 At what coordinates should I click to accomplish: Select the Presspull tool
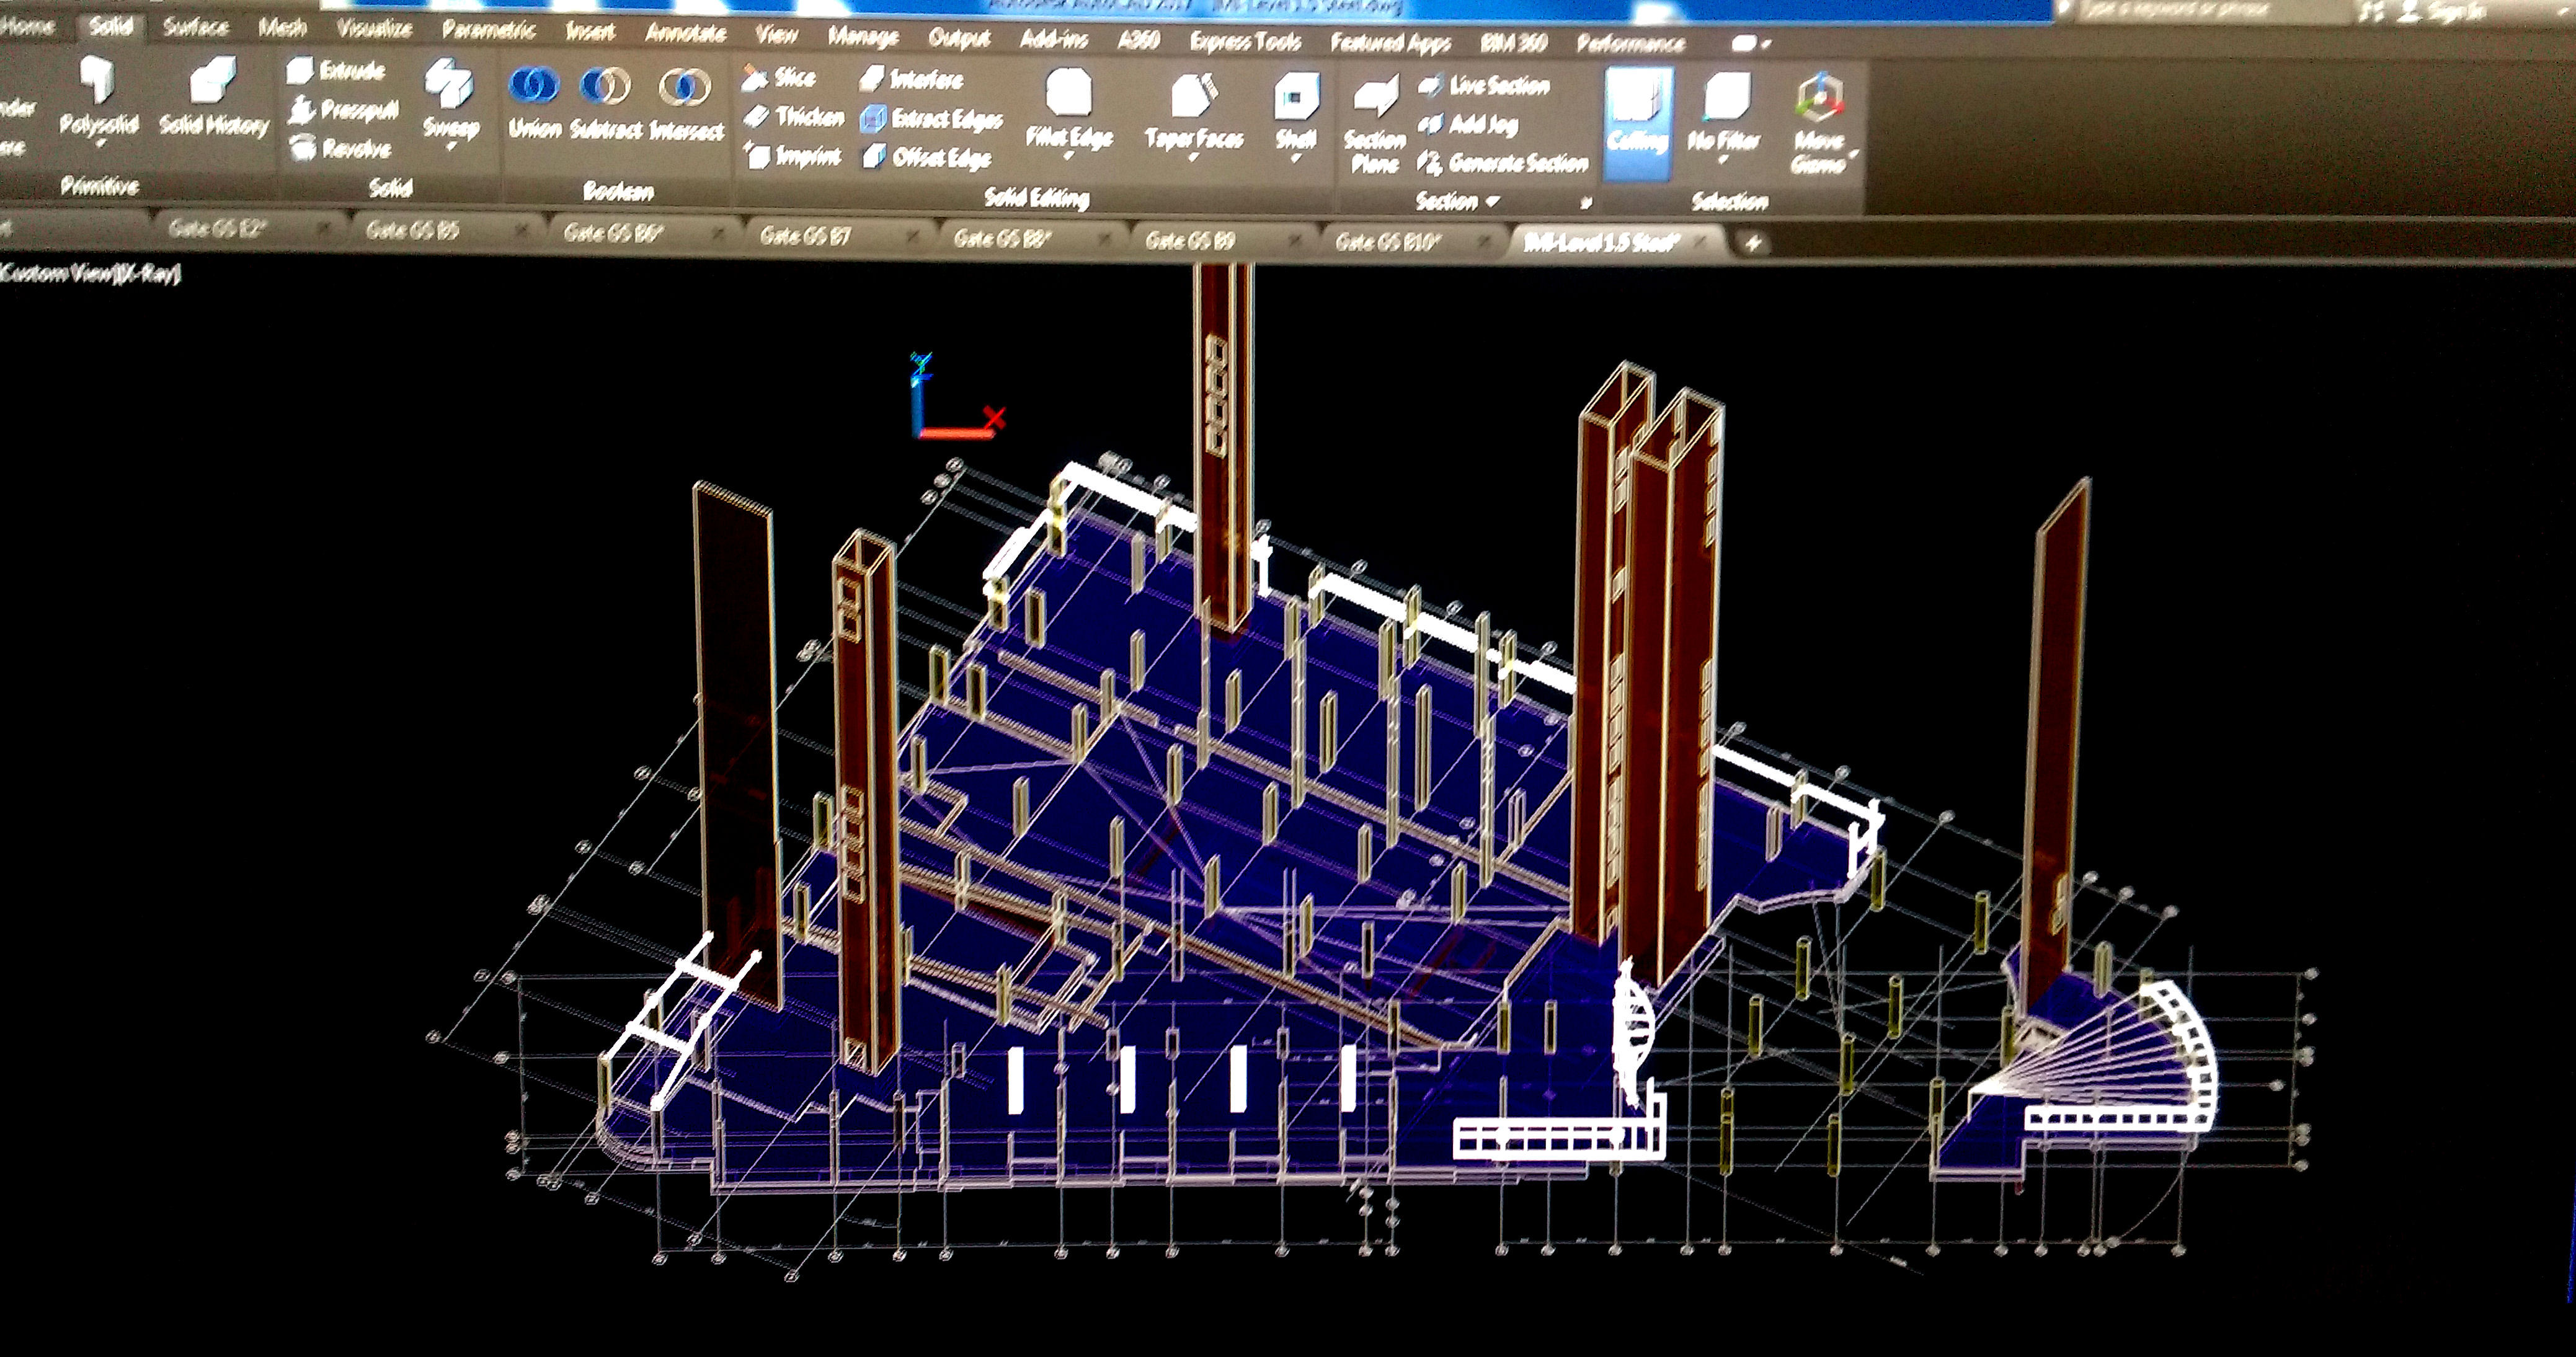point(344,109)
